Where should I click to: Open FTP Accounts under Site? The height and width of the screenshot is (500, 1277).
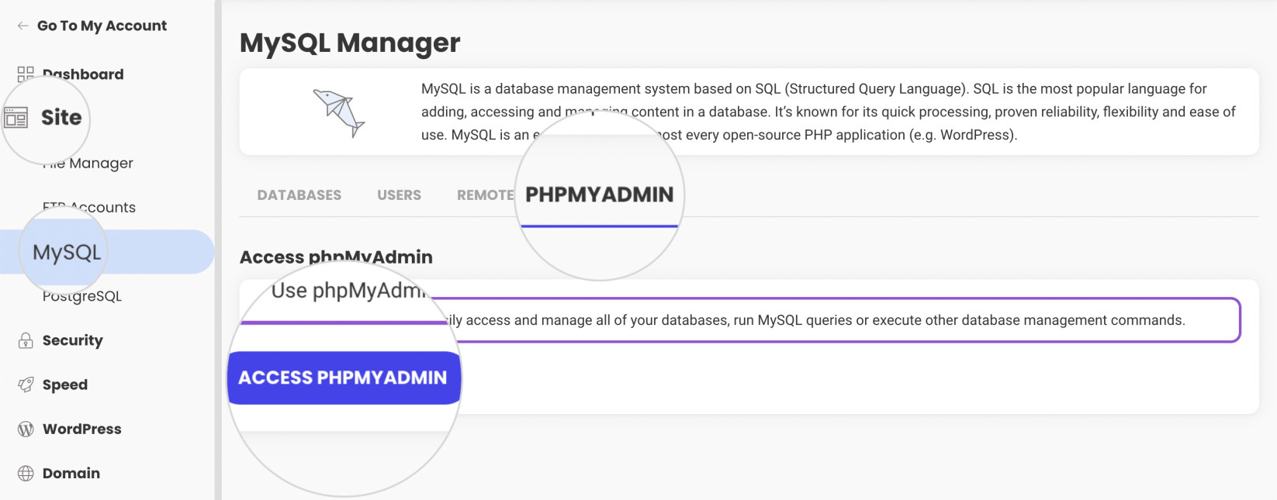coord(89,207)
